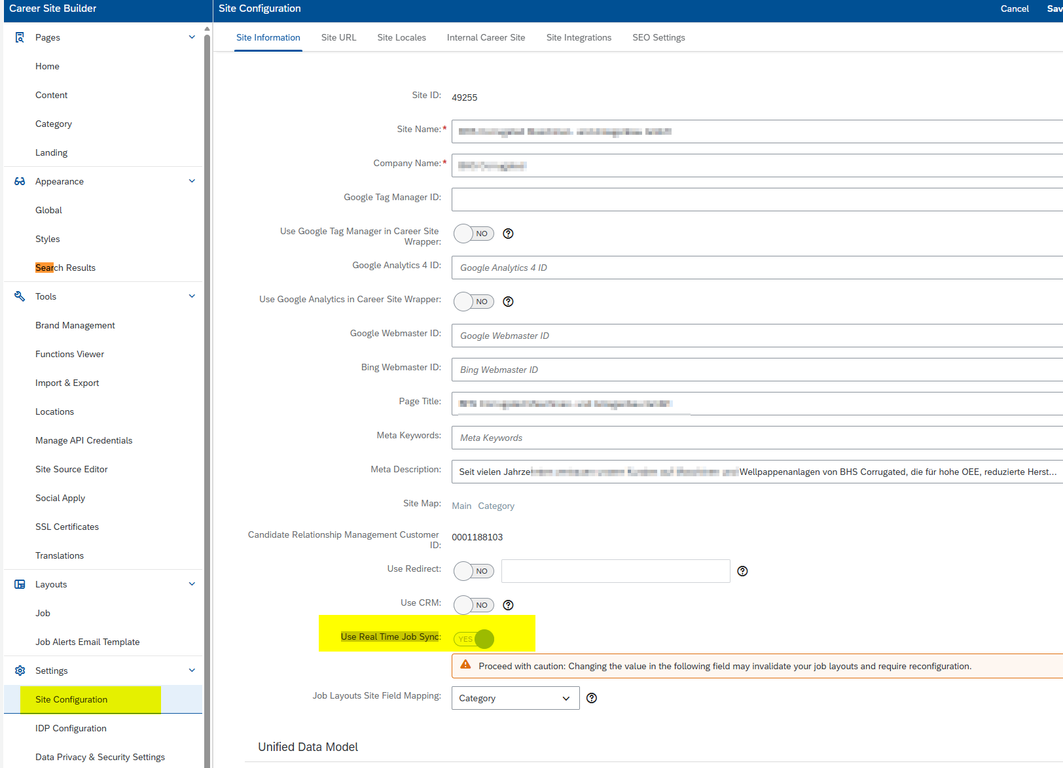The height and width of the screenshot is (768, 1063).
Task: Switch to the Site Locales tab
Action: 401,37
